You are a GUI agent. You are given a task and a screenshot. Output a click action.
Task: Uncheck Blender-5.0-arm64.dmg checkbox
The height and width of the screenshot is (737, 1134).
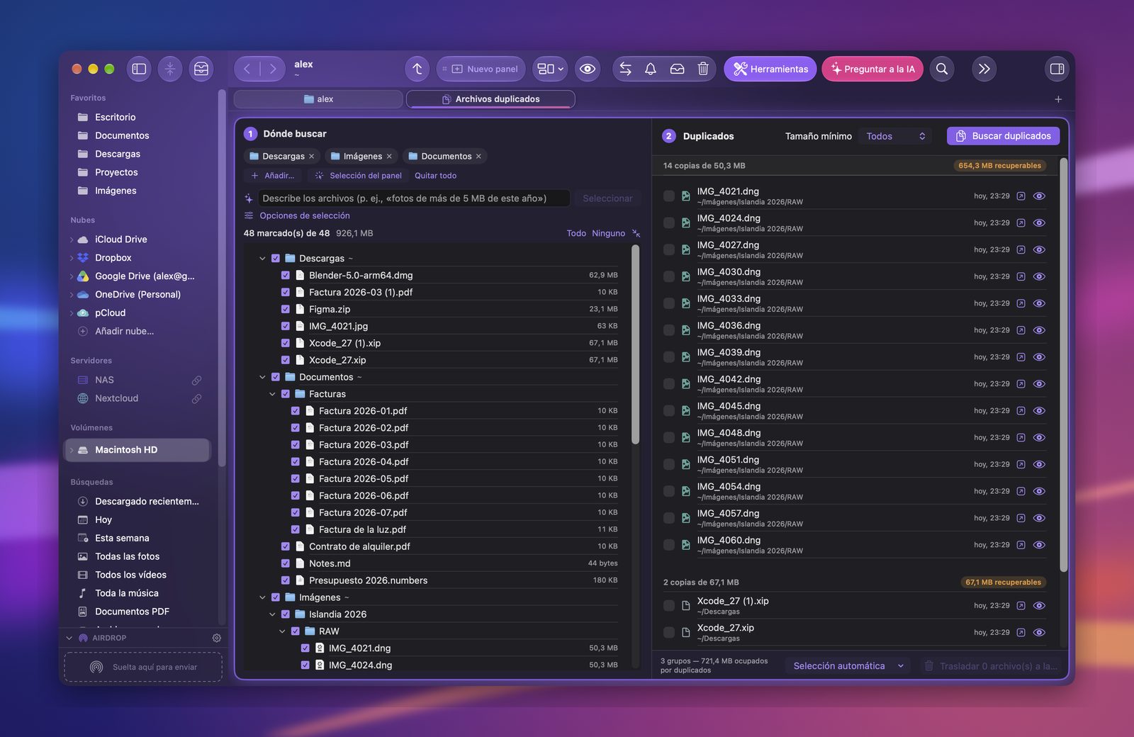click(x=286, y=275)
